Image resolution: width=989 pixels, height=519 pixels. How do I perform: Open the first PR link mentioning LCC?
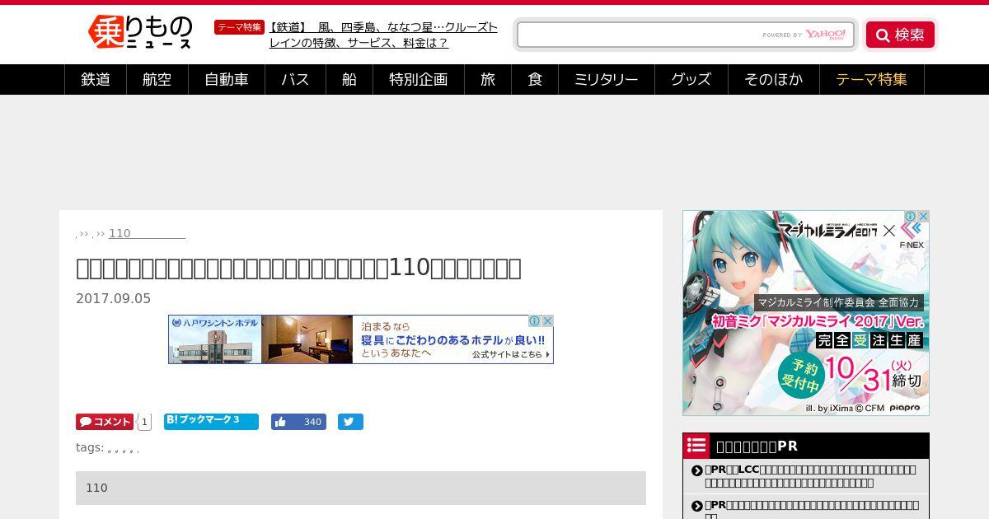[811, 475]
